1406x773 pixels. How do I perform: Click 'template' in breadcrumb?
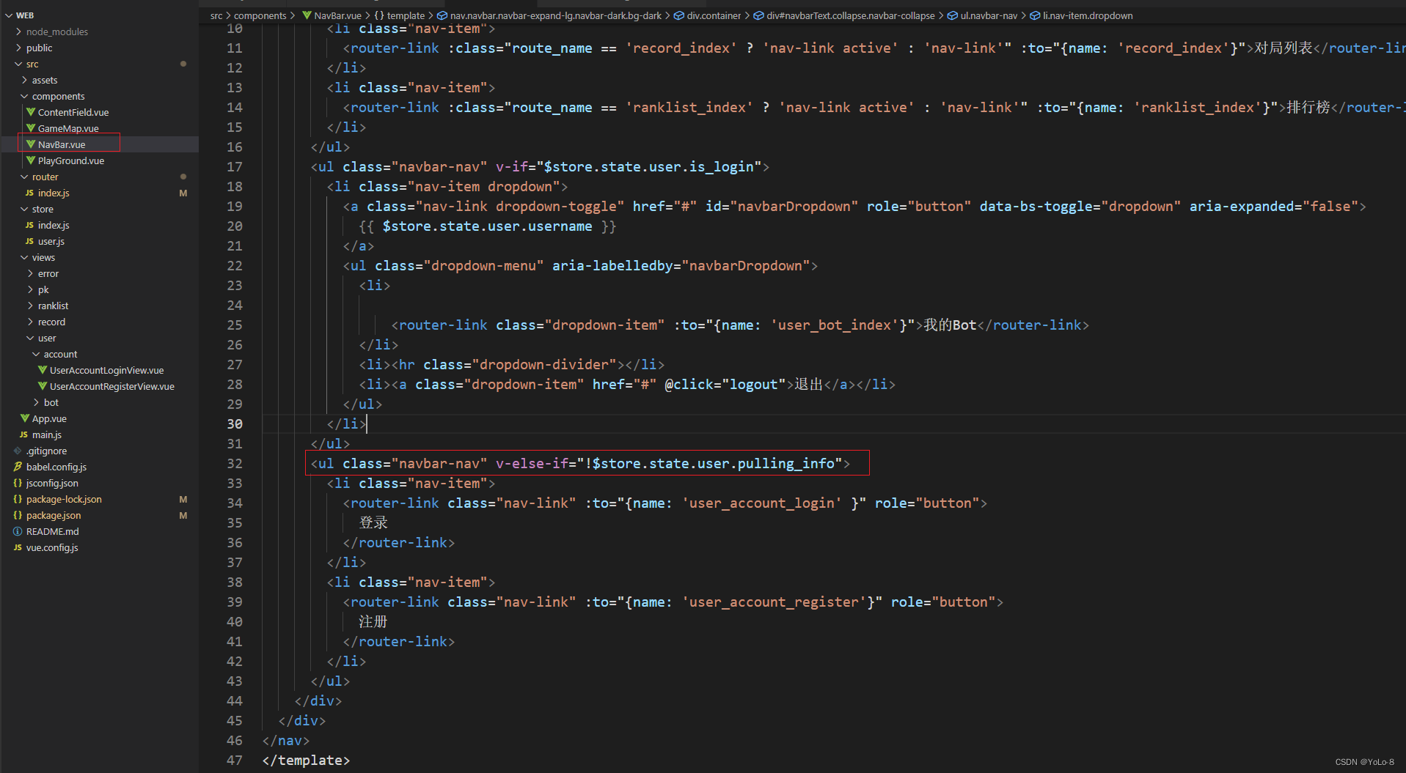406,15
